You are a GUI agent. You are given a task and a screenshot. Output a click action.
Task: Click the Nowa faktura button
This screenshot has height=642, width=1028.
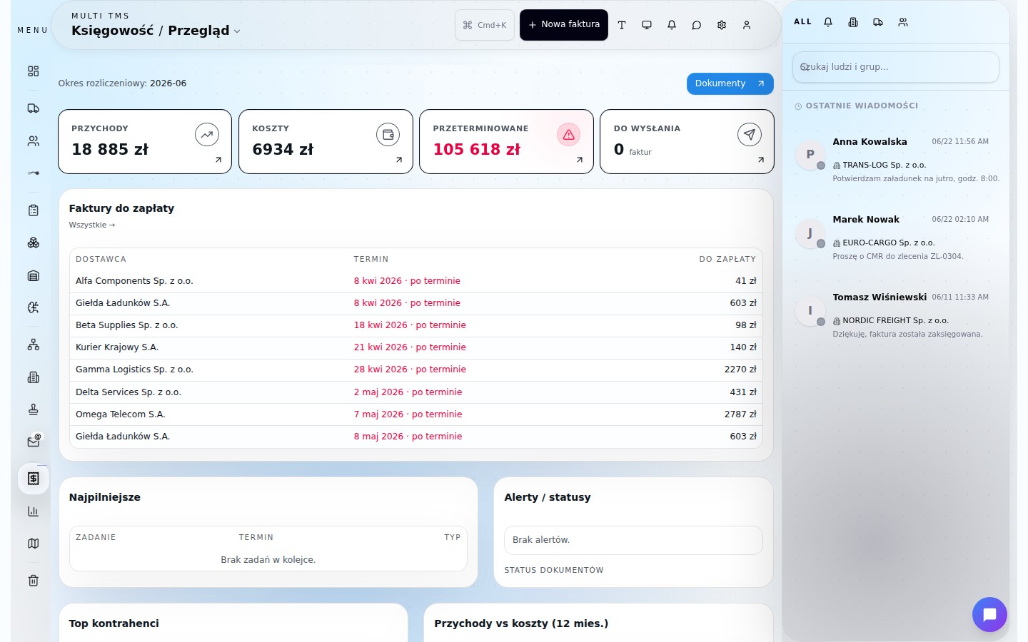pyautogui.click(x=564, y=25)
